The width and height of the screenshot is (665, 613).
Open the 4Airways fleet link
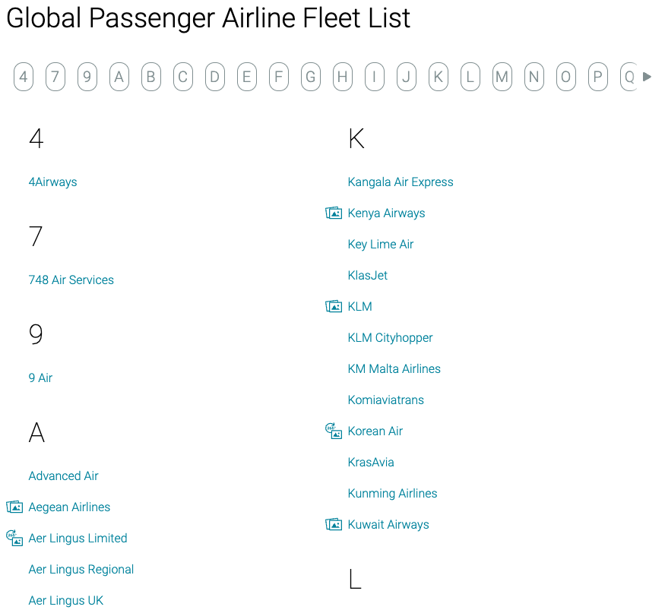point(52,182)
